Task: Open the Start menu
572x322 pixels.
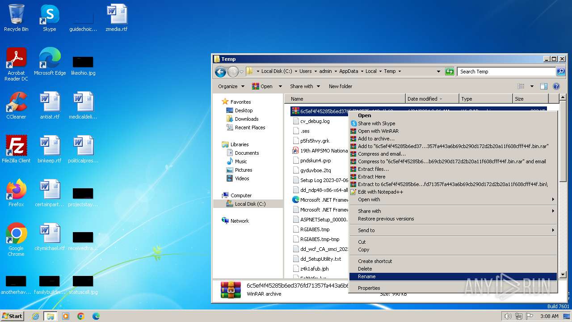Action: [12, 316]
